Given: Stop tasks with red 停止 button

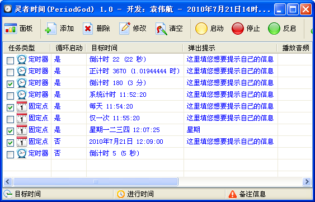Looking at the screenshot, I should point(237,29).
